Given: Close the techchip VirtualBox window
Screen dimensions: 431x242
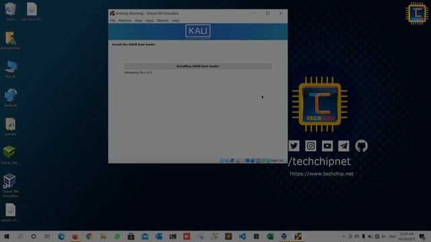Looking at the screenshot, I should pyautogui.click(x=281, y=13).
